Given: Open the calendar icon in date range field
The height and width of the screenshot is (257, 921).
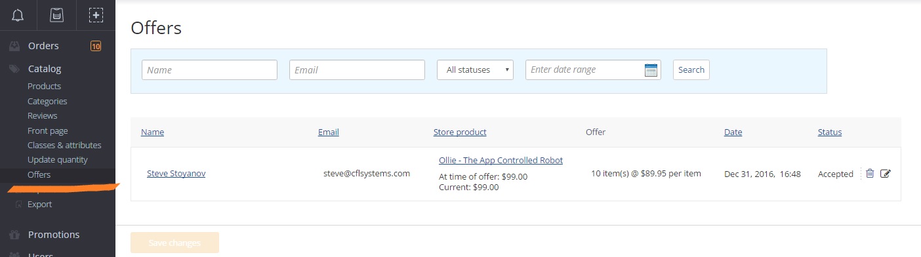Looking at the screenshot, I should coord(651,70).
